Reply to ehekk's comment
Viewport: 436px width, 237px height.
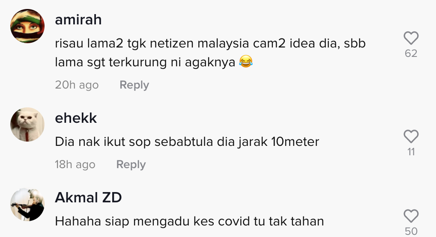pos(131,164)
